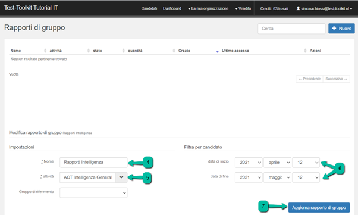The image size is (358, 215).
Task: Open data di inizio month aprile dropdown
Action: coord(277,163)
